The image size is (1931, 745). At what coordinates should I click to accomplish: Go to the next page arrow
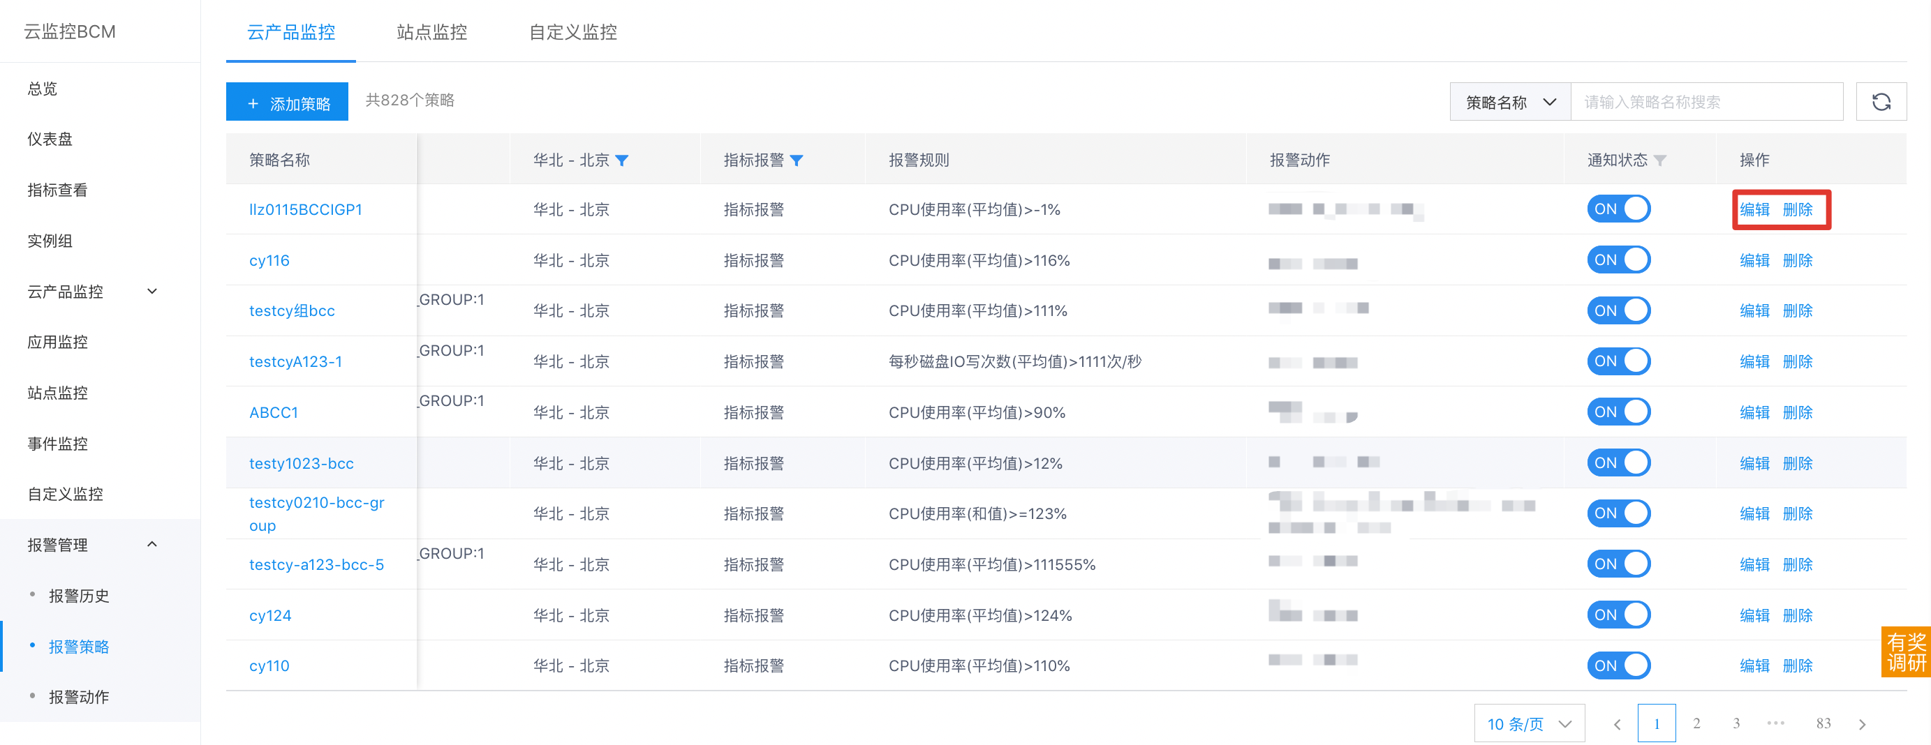tap(1862, 724)
